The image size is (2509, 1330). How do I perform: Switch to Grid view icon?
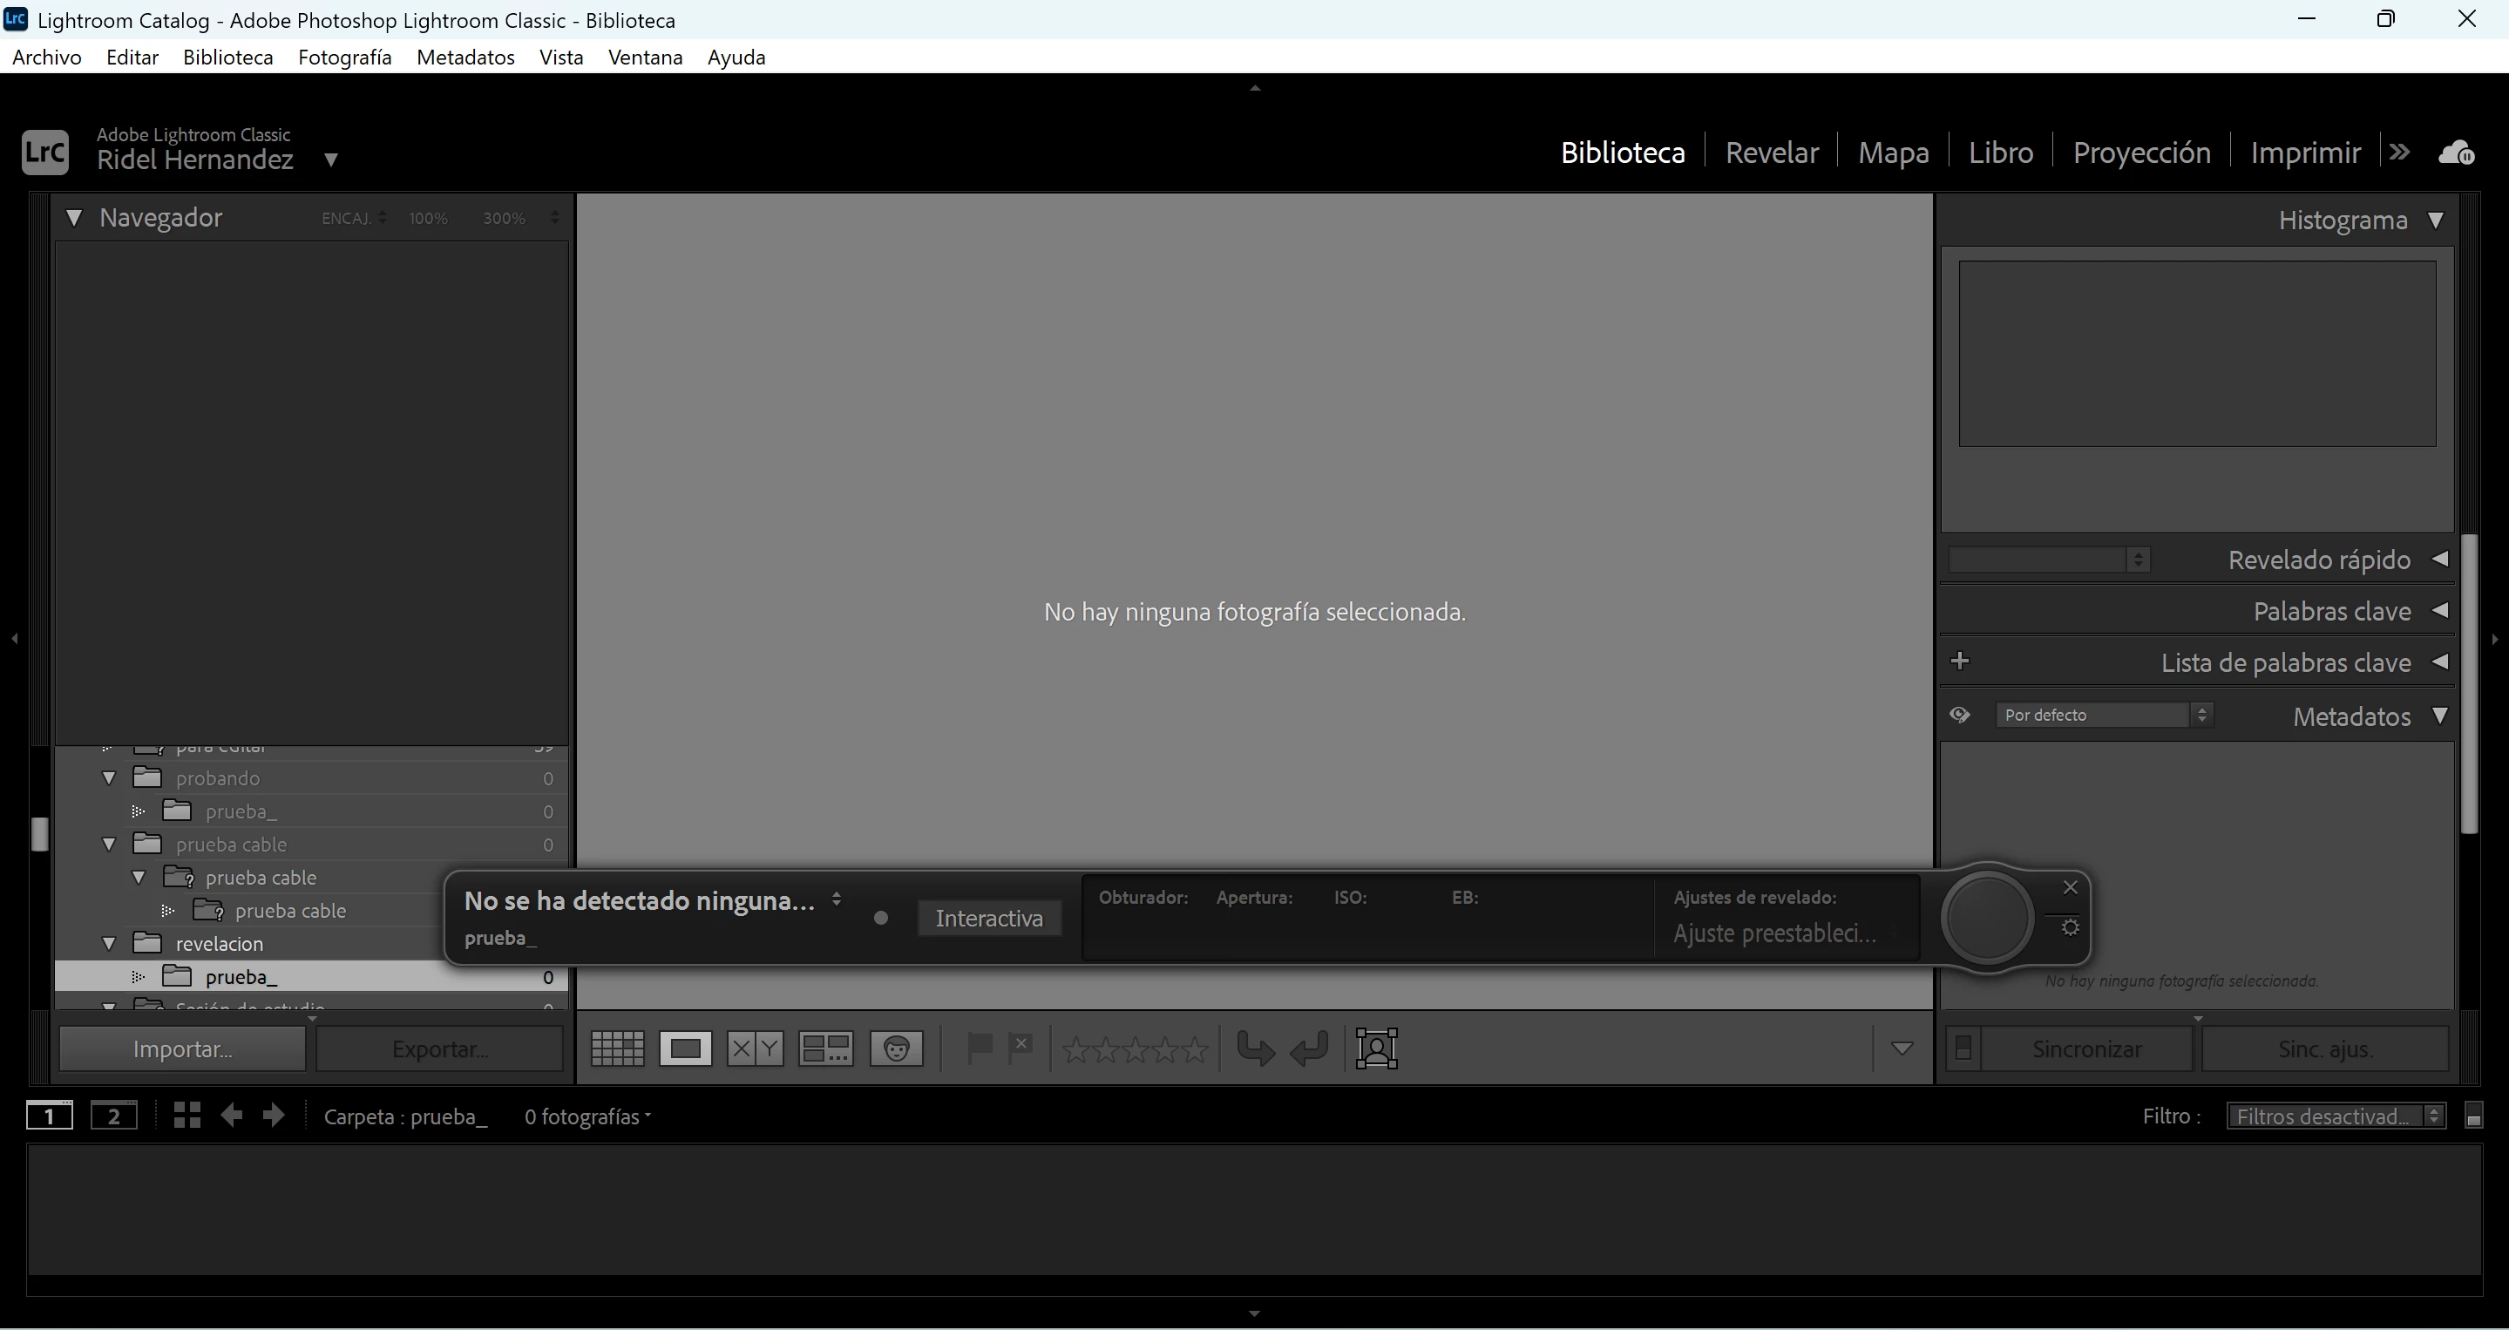pyautogui.click(x=618, y=1048)
